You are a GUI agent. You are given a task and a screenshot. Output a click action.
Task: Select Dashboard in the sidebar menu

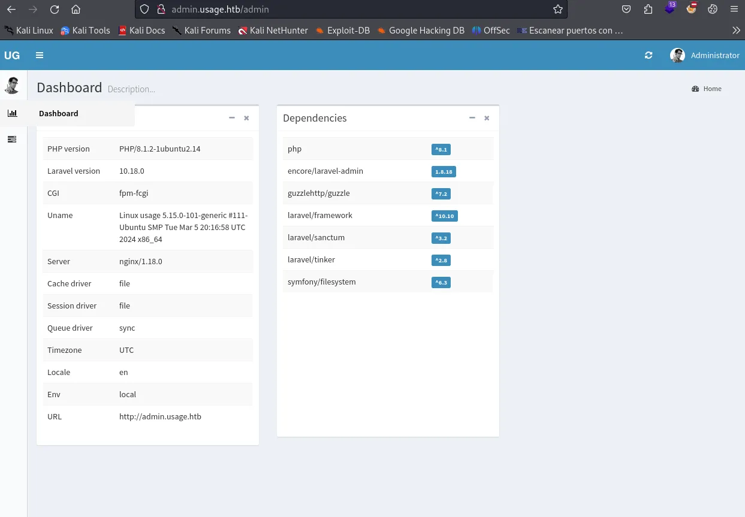[x=59, y=113]
